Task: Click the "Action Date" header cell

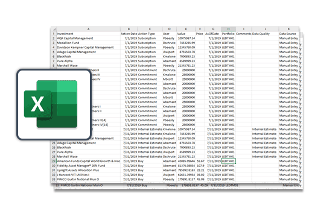Action: tap(129, 34)
